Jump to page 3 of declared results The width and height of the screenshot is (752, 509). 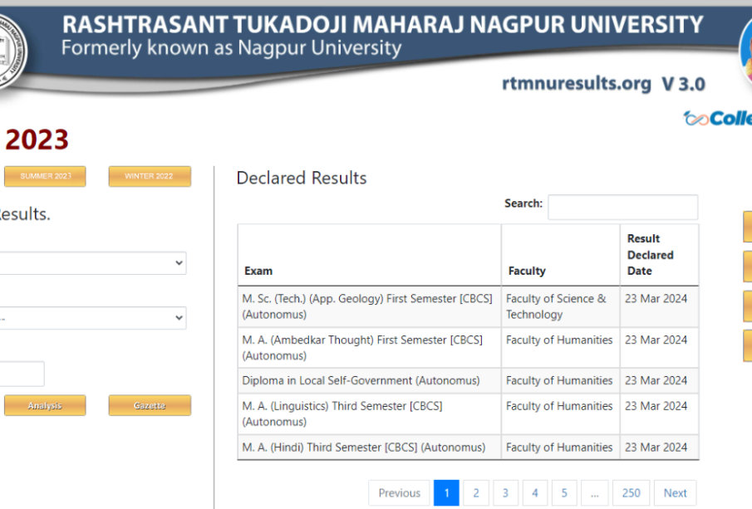click(505, 492)
